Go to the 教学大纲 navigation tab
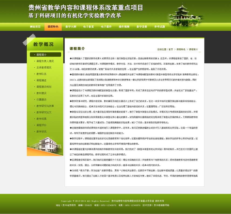The width and height of the screenshot is (231, 214). [71, 27]
